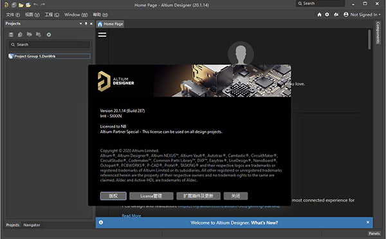Click the Undo arrow in title bar
The image size is (386, 239).
(35, 4)
